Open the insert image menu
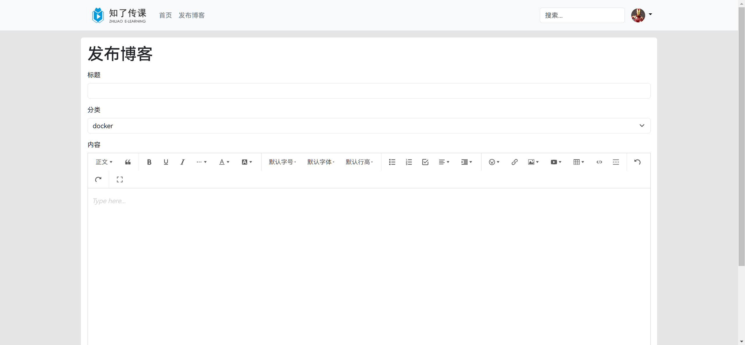The height and width of the screenshot is (345, 745). [x=533, y=162]
